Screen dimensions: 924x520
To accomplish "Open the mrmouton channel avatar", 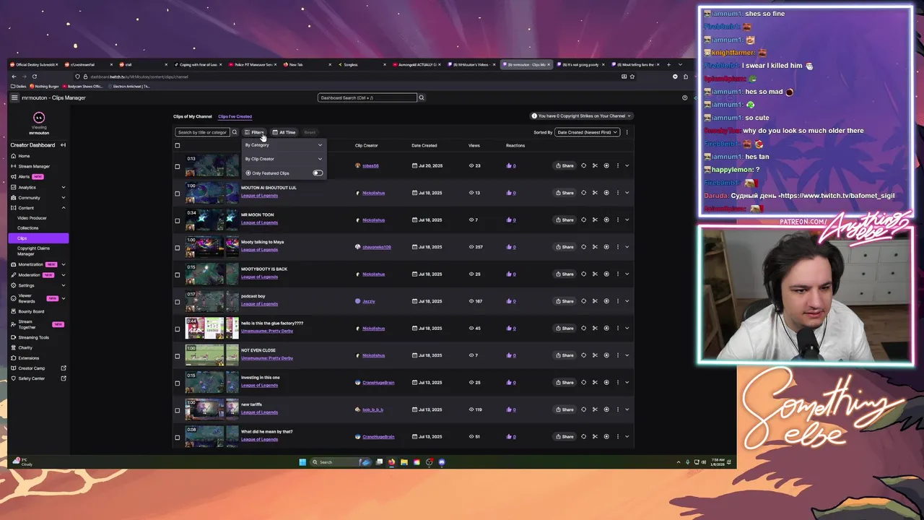I will click(x=39, y=118).
